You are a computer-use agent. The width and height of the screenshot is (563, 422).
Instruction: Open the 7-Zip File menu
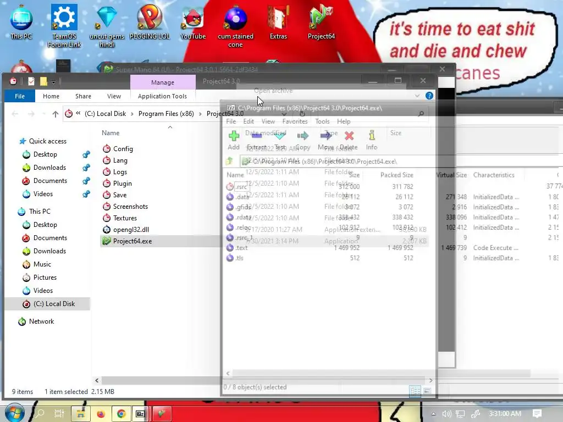[x=231, y=121]
